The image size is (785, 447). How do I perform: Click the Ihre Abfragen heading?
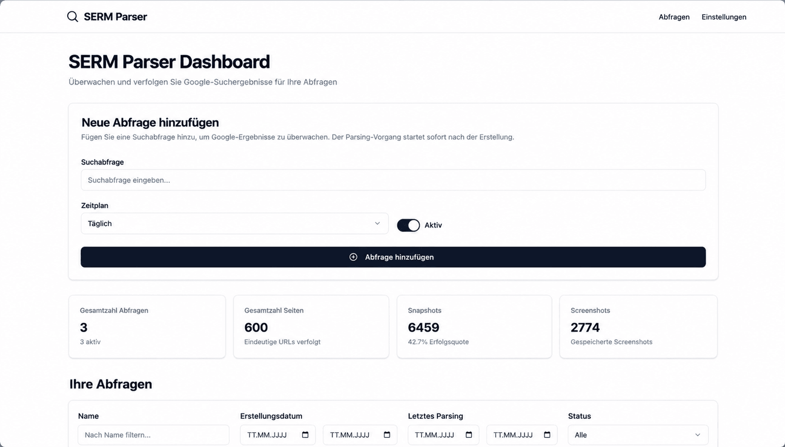pos(110,384)
